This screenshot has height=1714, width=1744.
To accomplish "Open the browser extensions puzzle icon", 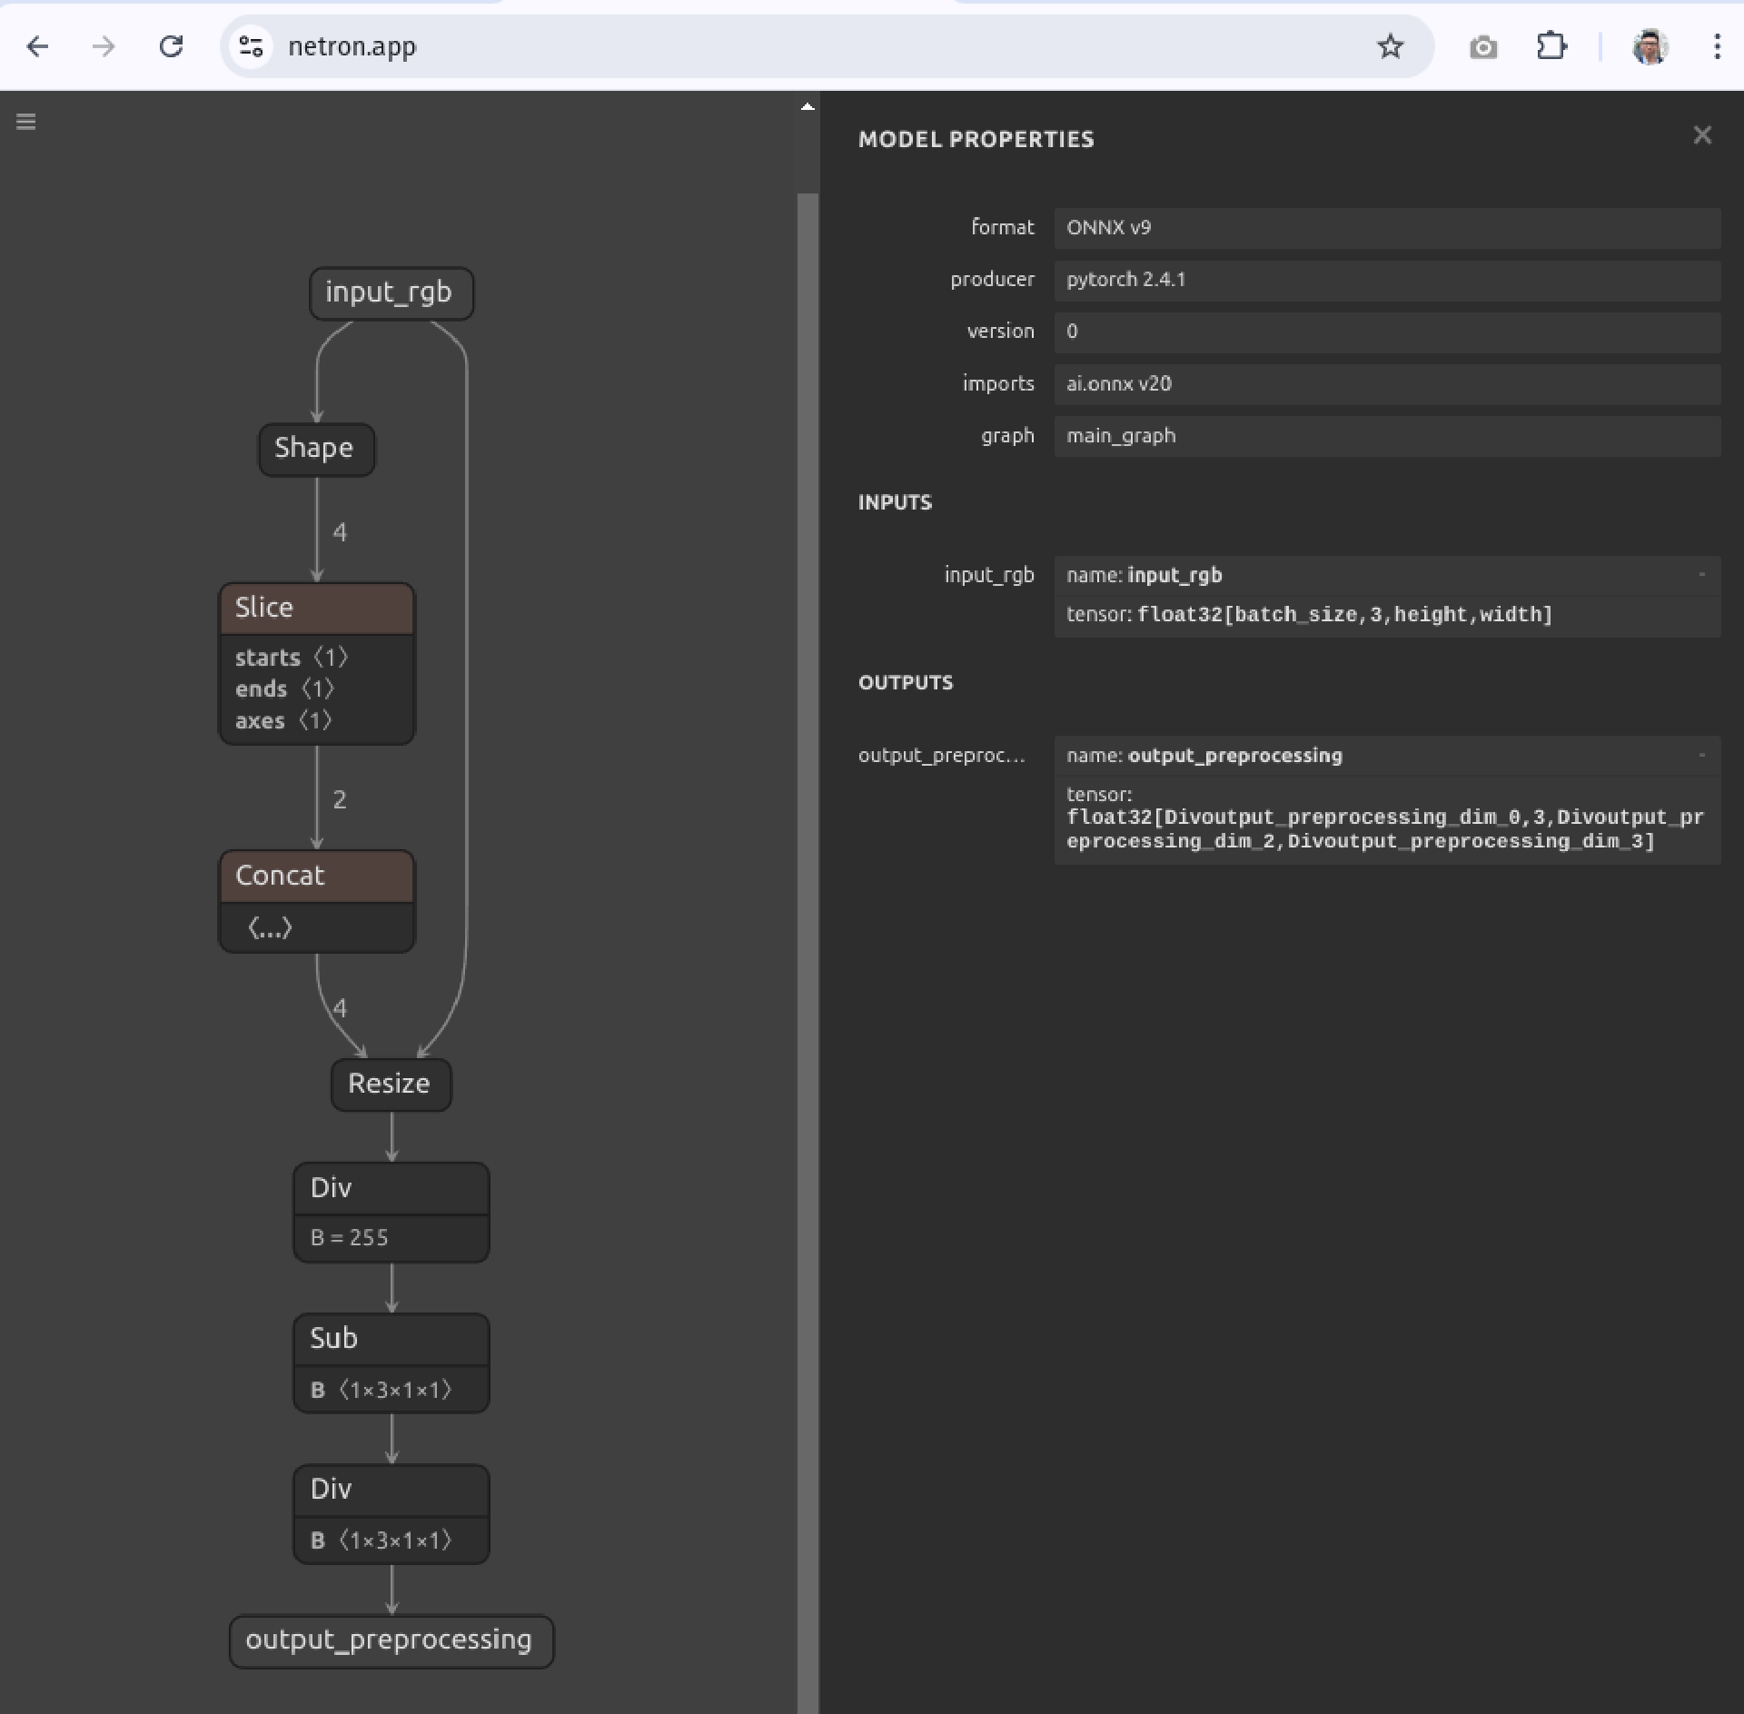I will pos(1551,46).
